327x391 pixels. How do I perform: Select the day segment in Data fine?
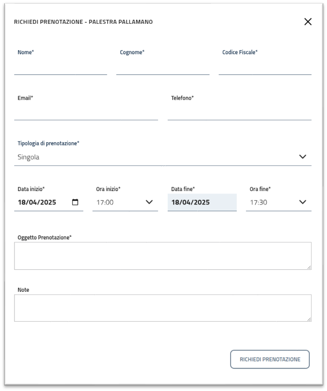(x=176, y=202)
